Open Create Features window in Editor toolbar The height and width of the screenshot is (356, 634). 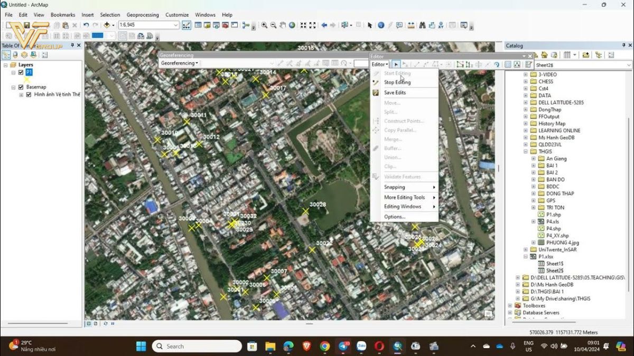pyautogui.click(x=528, y=64)
